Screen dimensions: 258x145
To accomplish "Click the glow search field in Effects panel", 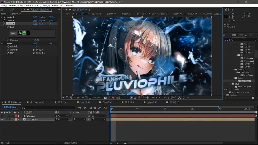I will tap(241, 40).
